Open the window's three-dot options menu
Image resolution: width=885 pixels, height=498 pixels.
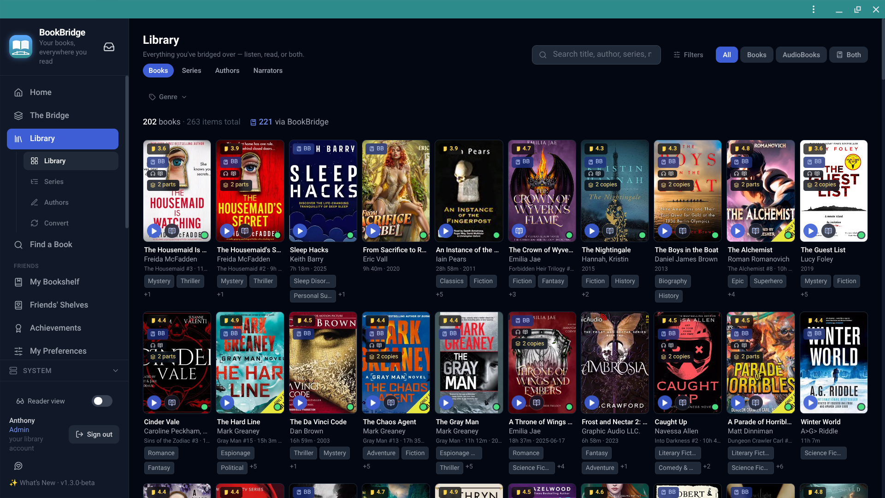pyautogui.click(x=814, y=9)
